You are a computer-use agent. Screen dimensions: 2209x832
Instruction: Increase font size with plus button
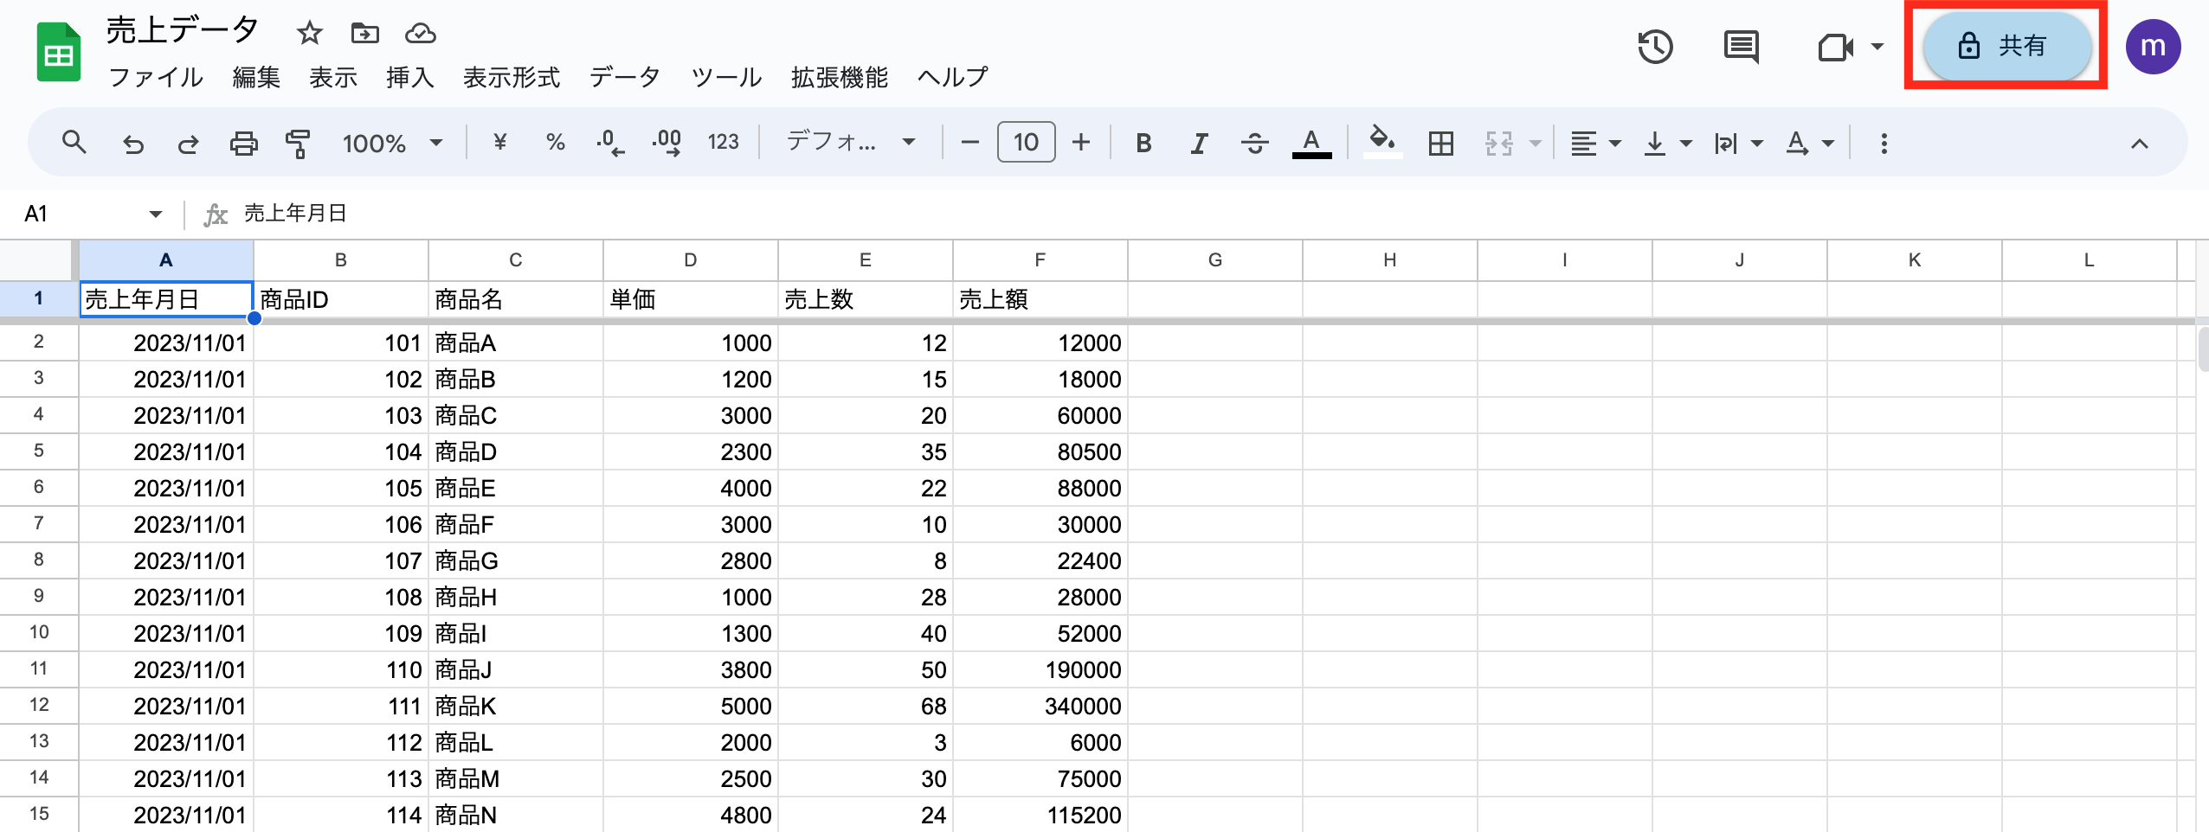pos(1081,142)
